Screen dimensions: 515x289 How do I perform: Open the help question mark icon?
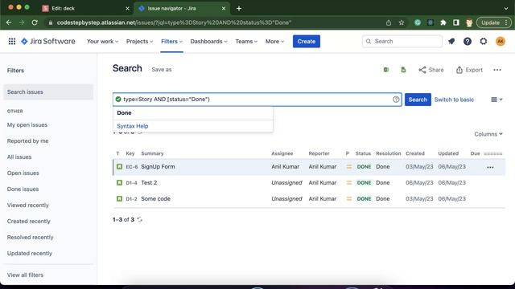pos(468,41)
